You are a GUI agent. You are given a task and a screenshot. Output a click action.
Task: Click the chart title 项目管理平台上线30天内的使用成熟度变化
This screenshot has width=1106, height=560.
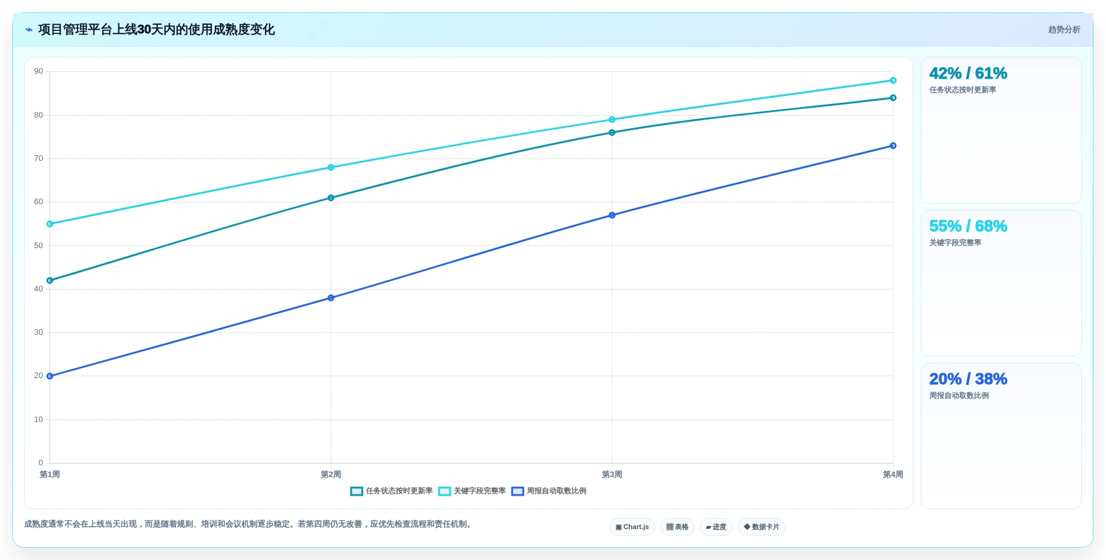[x=156, y=30]
